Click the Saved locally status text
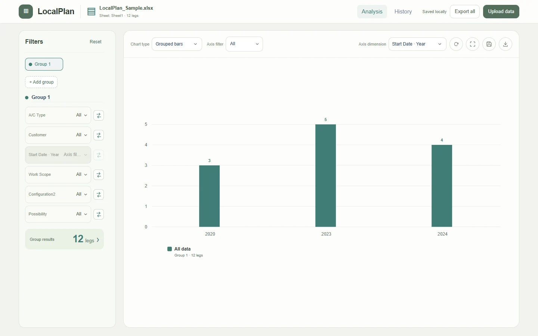 (x=435, y=12)
